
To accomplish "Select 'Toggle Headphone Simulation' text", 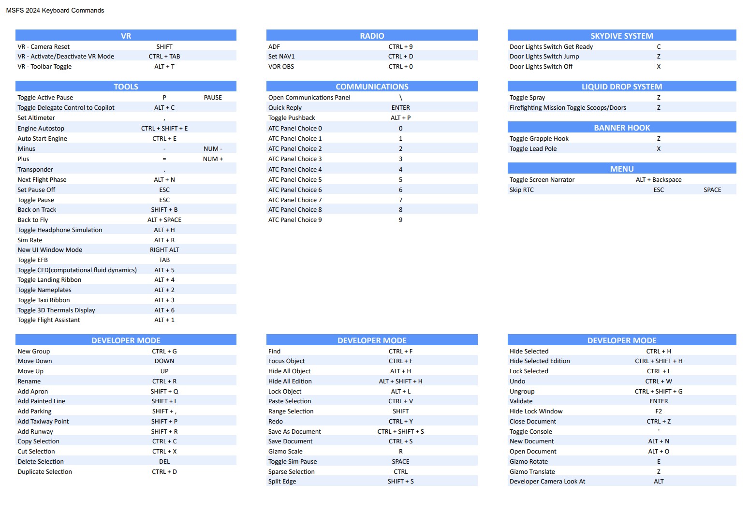I will point(60,230).
